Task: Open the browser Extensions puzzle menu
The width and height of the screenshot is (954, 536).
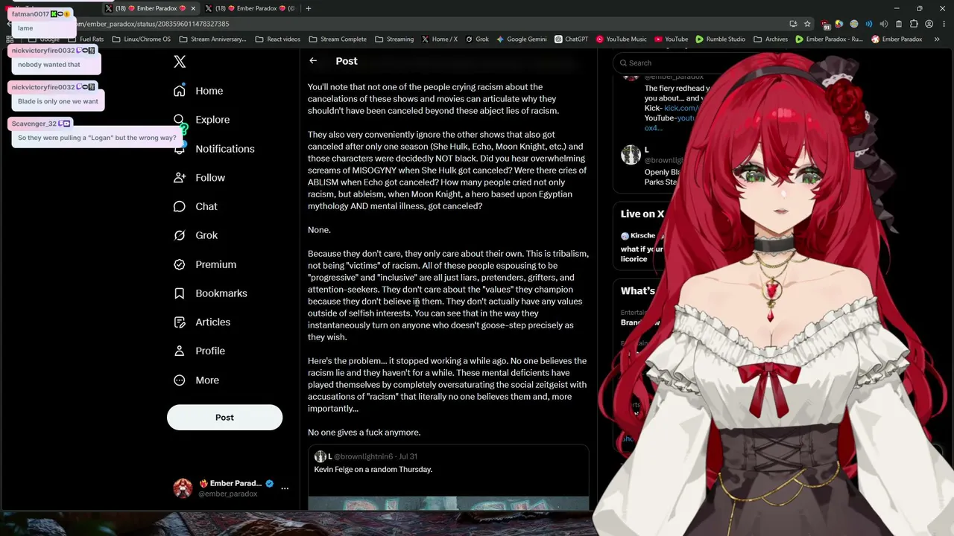Action: click(x=914, y=24)
